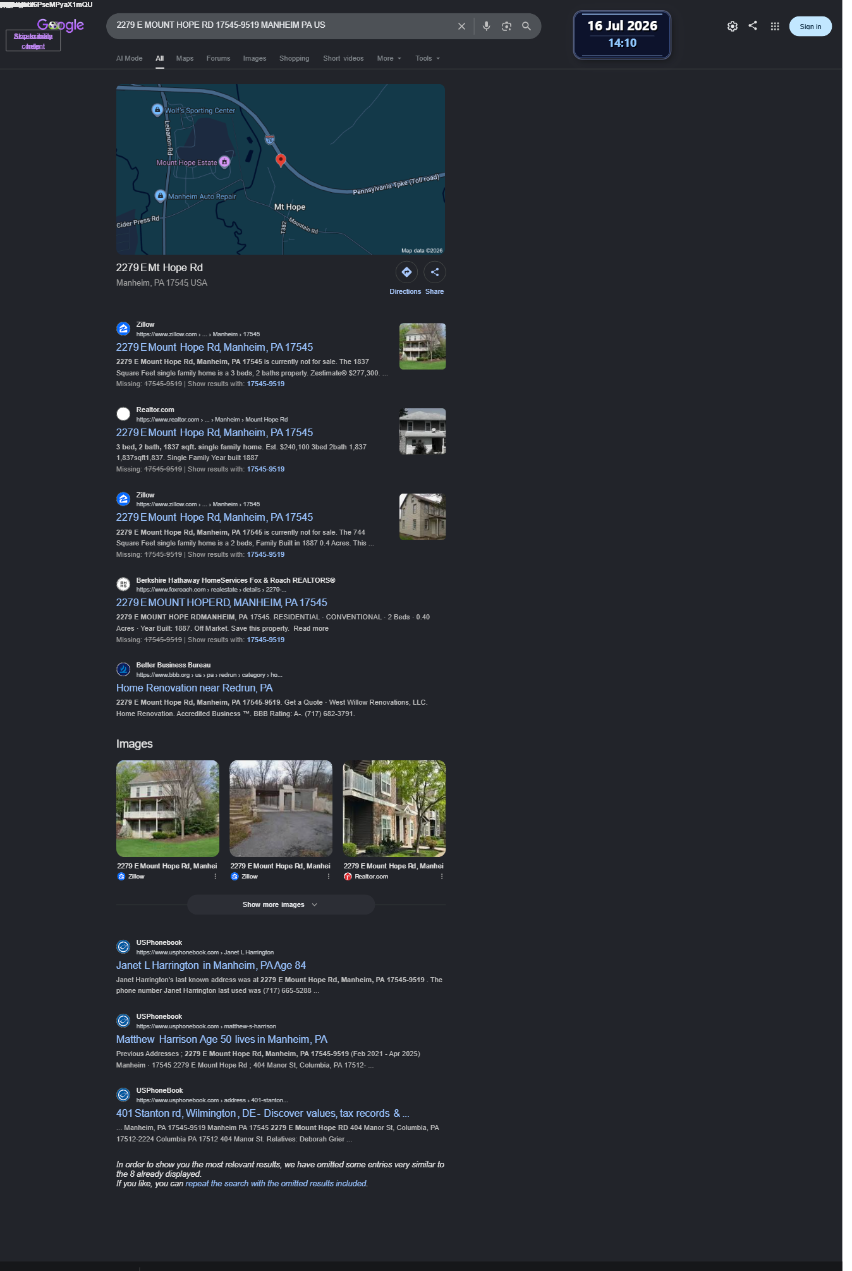Open Matthew Harrison Age 50 result
The height and width of the screenshot is (1271, 852).
(222, 1040)
